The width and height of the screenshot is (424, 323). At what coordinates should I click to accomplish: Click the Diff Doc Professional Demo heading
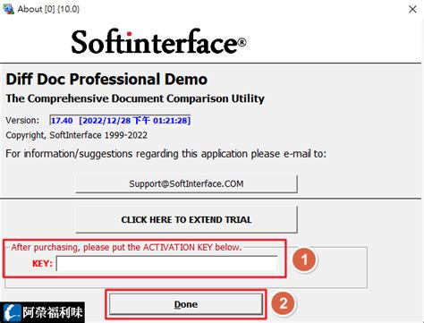[x=106, y=80]
